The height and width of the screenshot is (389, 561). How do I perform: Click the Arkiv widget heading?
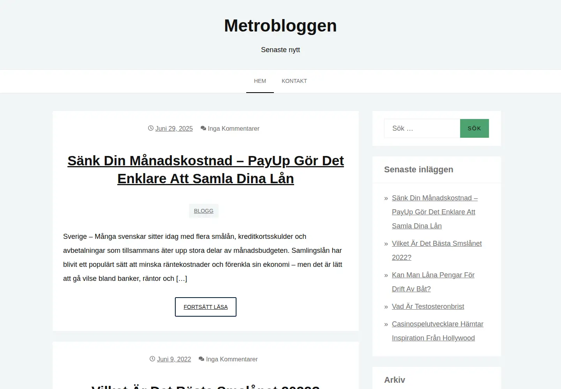click(x=395, y=380)
